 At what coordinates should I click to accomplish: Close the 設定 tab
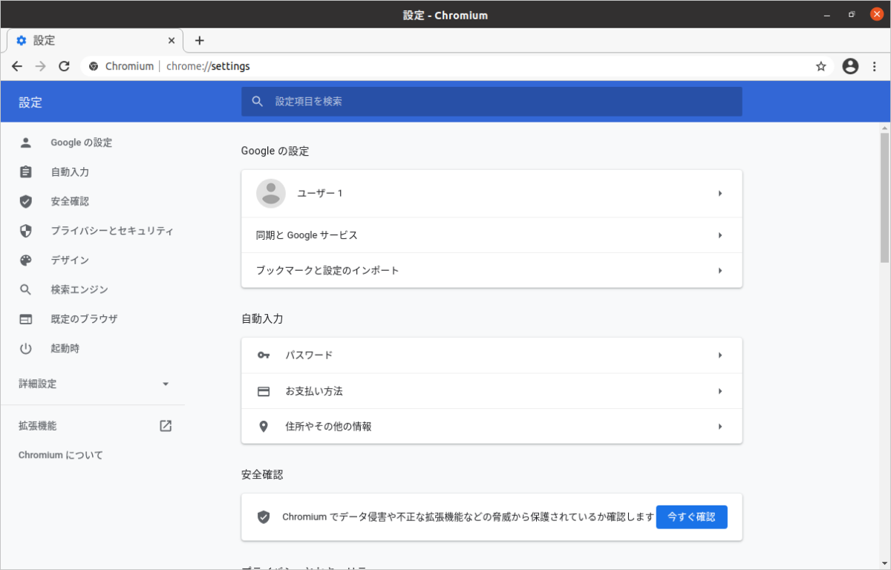[172, 41]
